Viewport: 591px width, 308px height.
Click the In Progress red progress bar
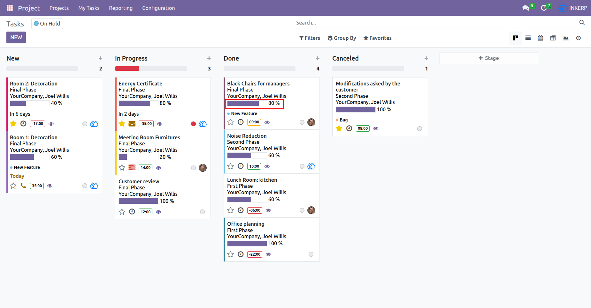point(127,69)
